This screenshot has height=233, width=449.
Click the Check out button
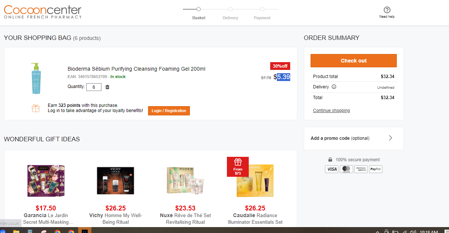[353, 61]
